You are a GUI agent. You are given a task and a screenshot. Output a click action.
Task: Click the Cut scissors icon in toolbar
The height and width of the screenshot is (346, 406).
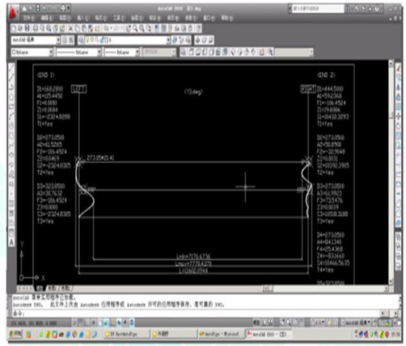coord(70,28)
